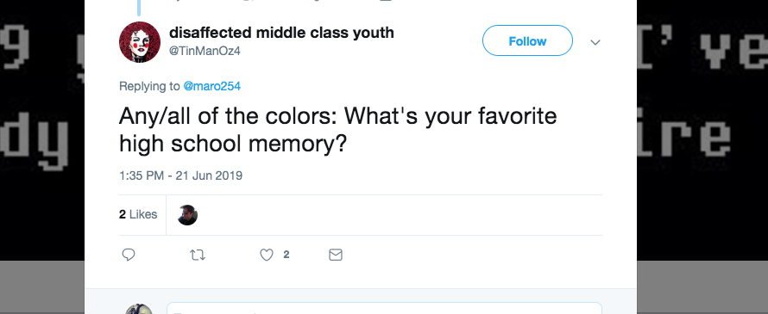This screenshot has height=314, width=768.
Task: Click the tweet text about high school memory
Action: click(x=338, y=130)
